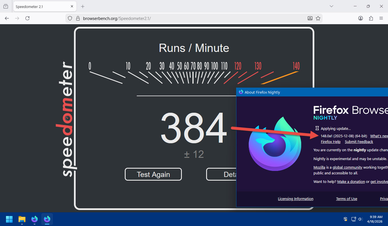Install site as app from address bar
The height and width of the screenshot is (226, 388).
pyautogui.click(x=310, y=18)
